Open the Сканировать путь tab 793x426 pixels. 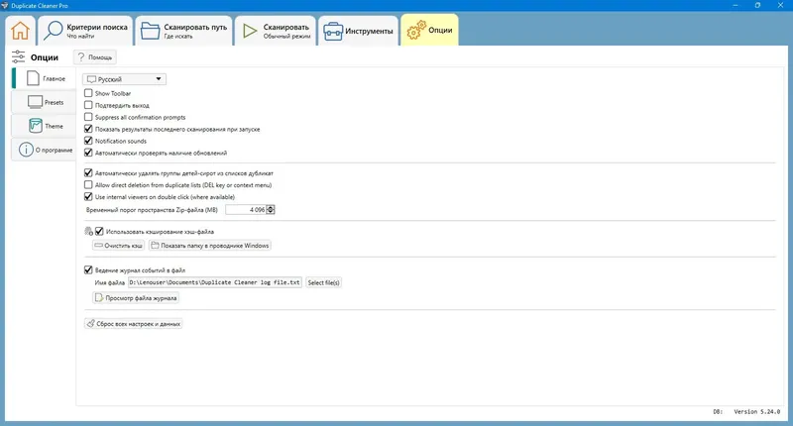(184, 31)
